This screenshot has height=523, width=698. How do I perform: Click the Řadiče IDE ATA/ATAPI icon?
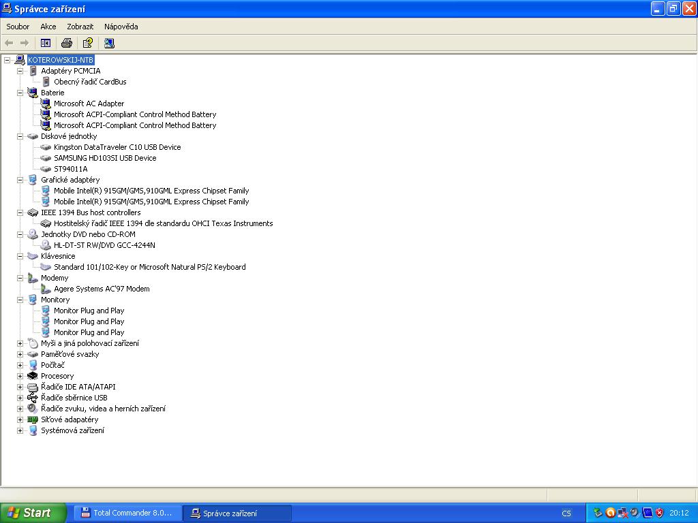coord(33,387)
